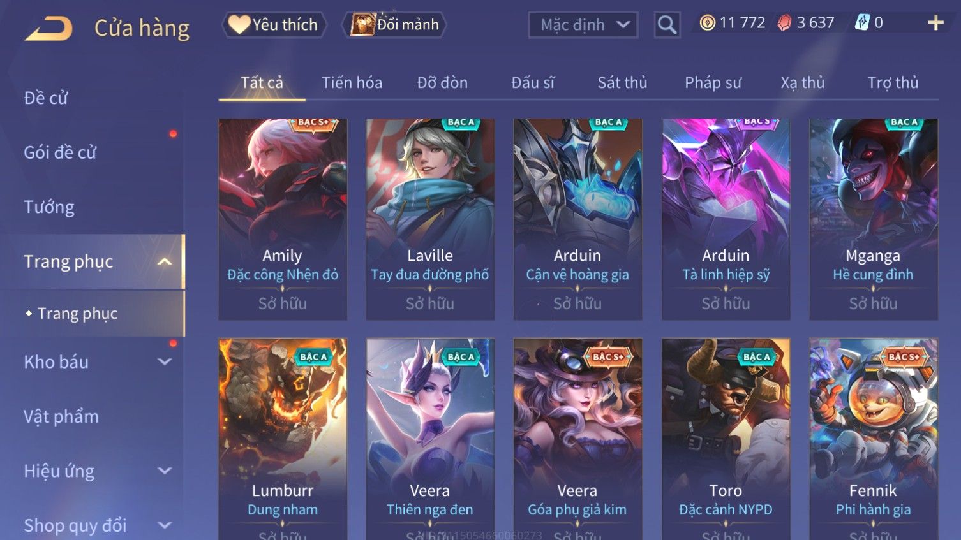
Task: Select Fennik Phi hành gia skin card
Action: click(x=873, y=439)
